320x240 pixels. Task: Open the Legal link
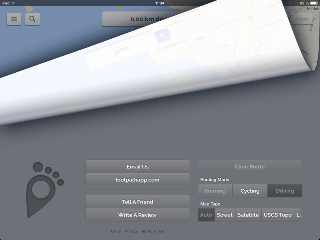pyautogui.click(x=116, y=231)
